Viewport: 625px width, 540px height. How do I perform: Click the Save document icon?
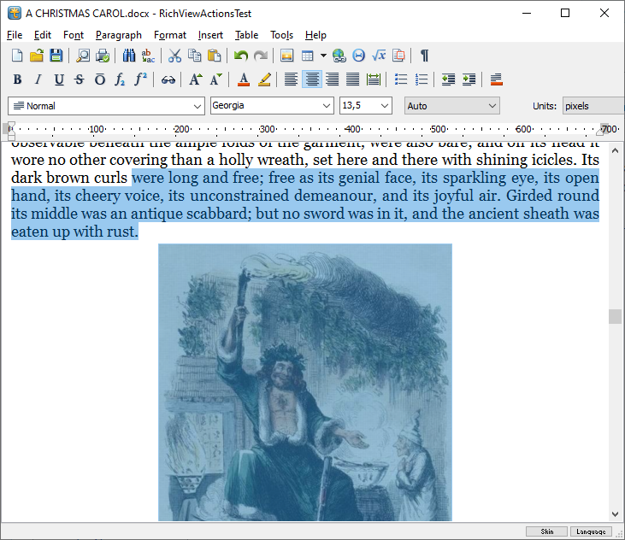pos(56,56)
